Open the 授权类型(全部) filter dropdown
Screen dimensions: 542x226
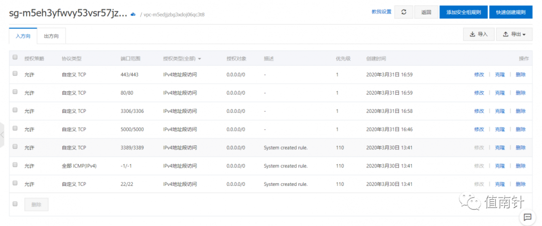coord(182,59)
